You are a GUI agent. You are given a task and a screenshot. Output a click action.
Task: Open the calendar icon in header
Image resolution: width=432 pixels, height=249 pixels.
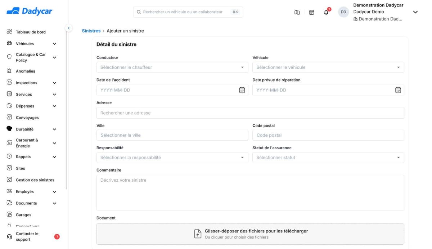pyautogui.click(x=312, y=12)
